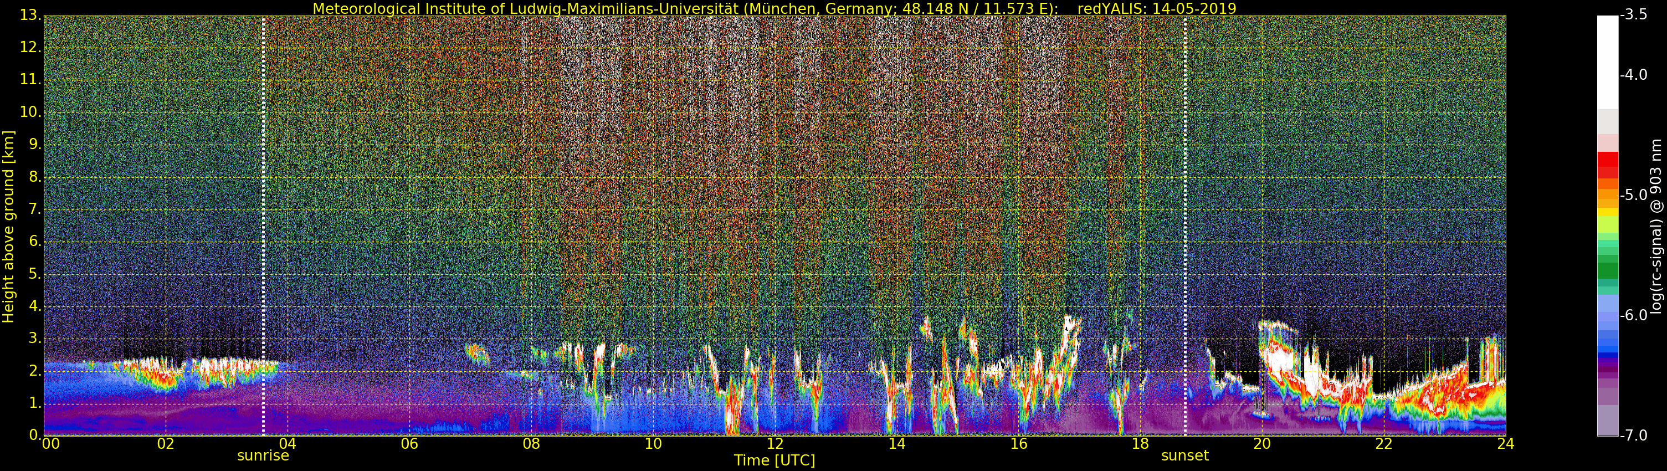
Task: Click the '-7.0' colorbar value
Action: point(1634,435)
